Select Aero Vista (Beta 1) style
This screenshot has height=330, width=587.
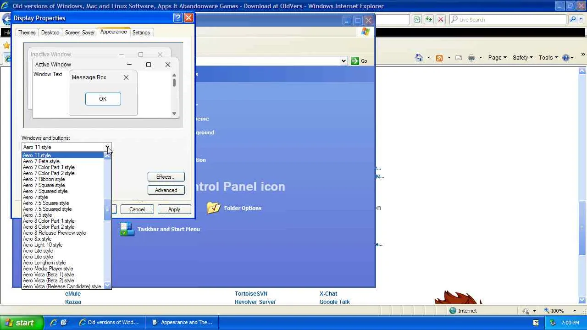[x=63, y=275]
